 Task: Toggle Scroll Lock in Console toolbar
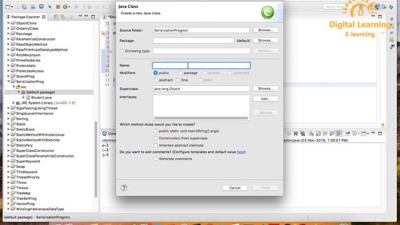[x=318, y=133]
